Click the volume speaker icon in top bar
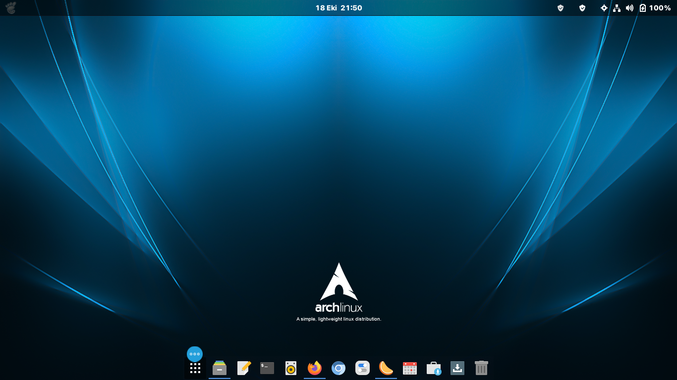The width and height of the screenshot is (677, 380). [x=629, y=8]
